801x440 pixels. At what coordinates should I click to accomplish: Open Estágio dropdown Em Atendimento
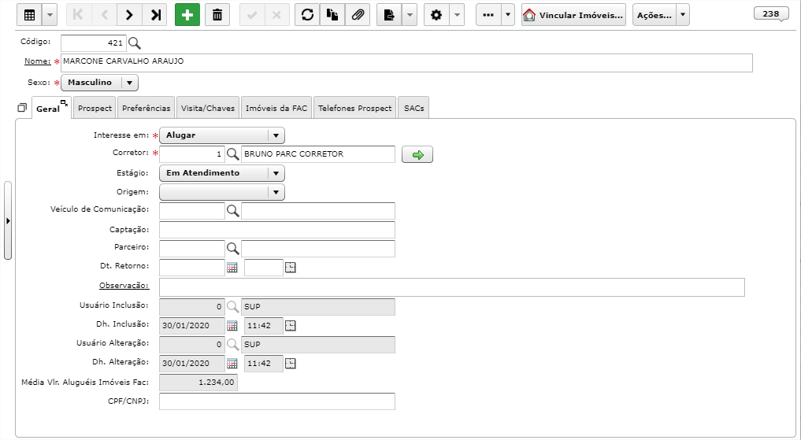coord(222,173)
